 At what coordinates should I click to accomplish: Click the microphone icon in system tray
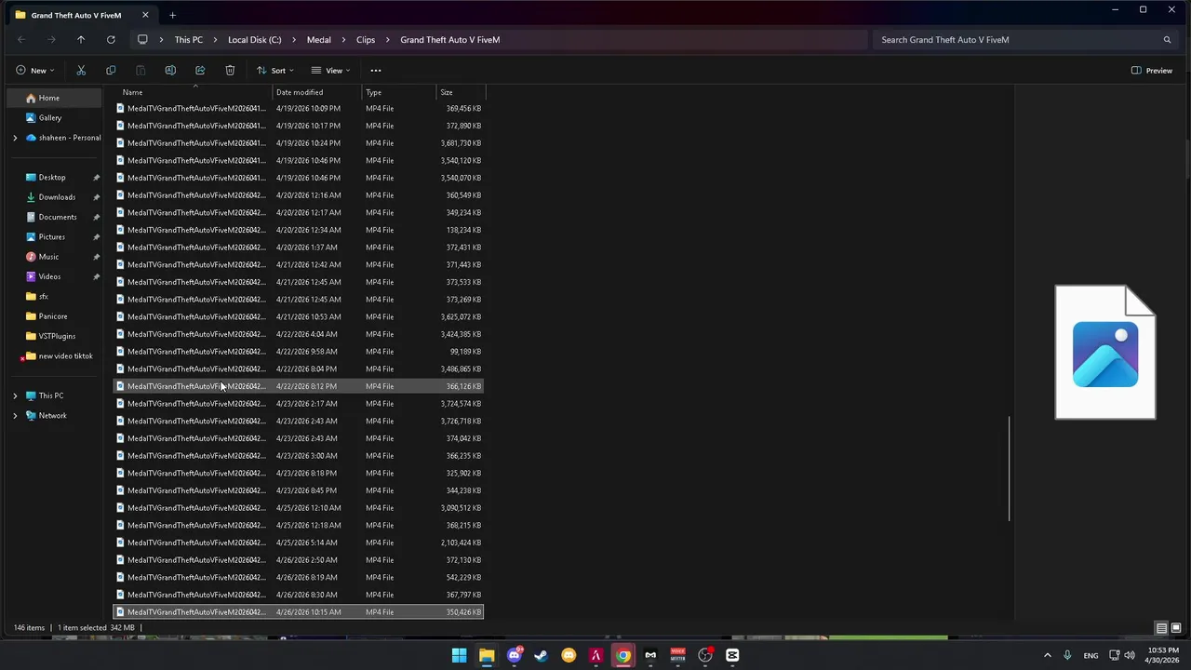point(1067,655)
